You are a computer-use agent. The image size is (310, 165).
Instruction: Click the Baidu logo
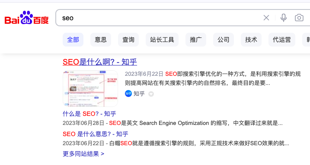(26, 18)
